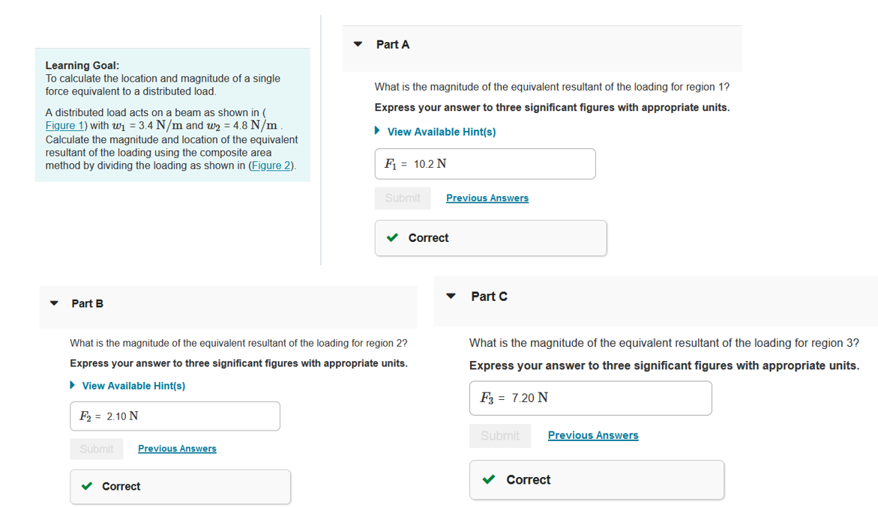Screen dimensions: 878x507
Task: Click the F3 answer input field
Action: 590,398
